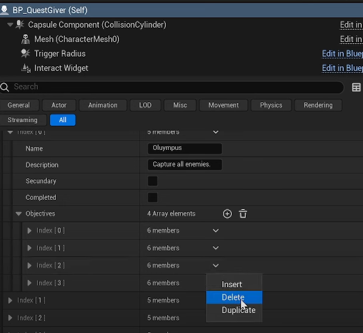This screenshot has width=363, height=333.
Task: Click the Mesh (CharacterMesh0) skeleton icon
Action: (x=25, y=39)
